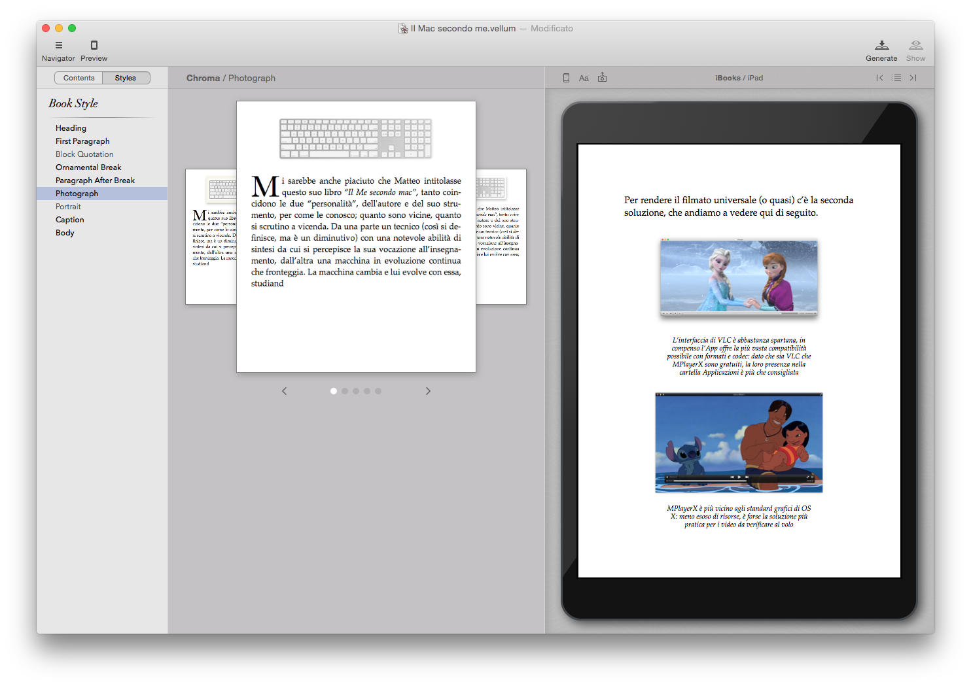This screenshot has height=686, width=971.
Task: Switch to the Contents tab
Action: (79, 77)
